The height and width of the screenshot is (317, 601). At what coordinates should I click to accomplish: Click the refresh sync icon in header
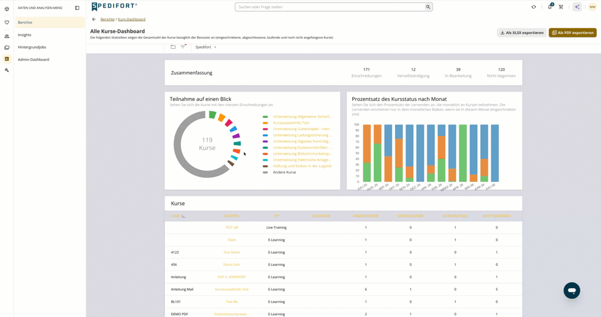[534, 7]
